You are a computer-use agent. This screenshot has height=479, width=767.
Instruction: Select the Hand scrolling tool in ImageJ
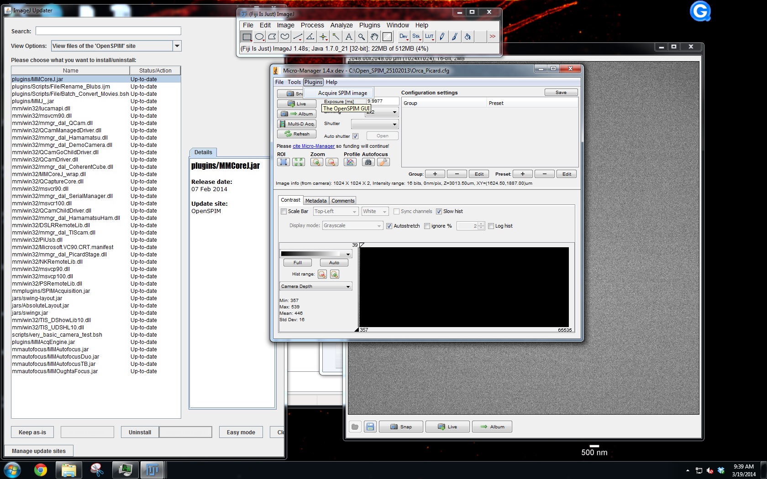(374, 36)
